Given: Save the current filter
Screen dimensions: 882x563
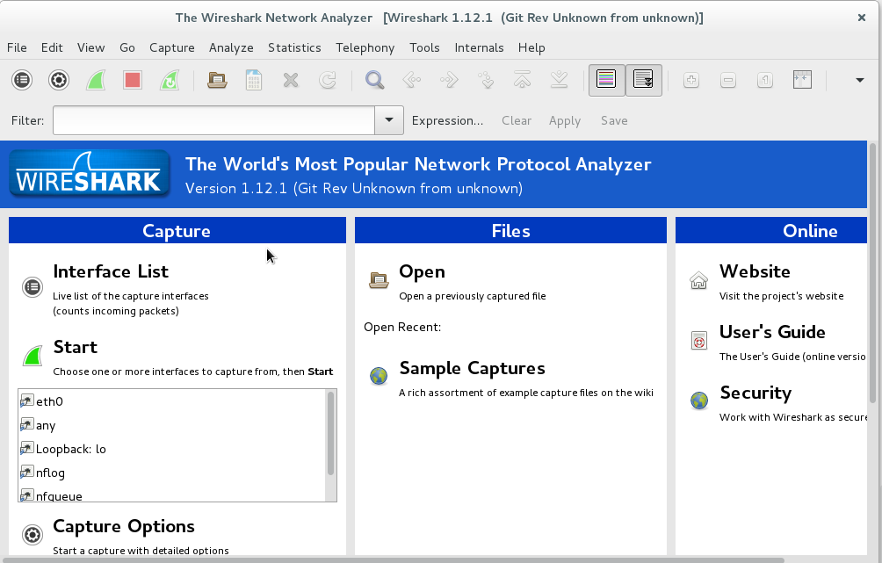Looking at the screenshot, I should [x=614, y=120].
